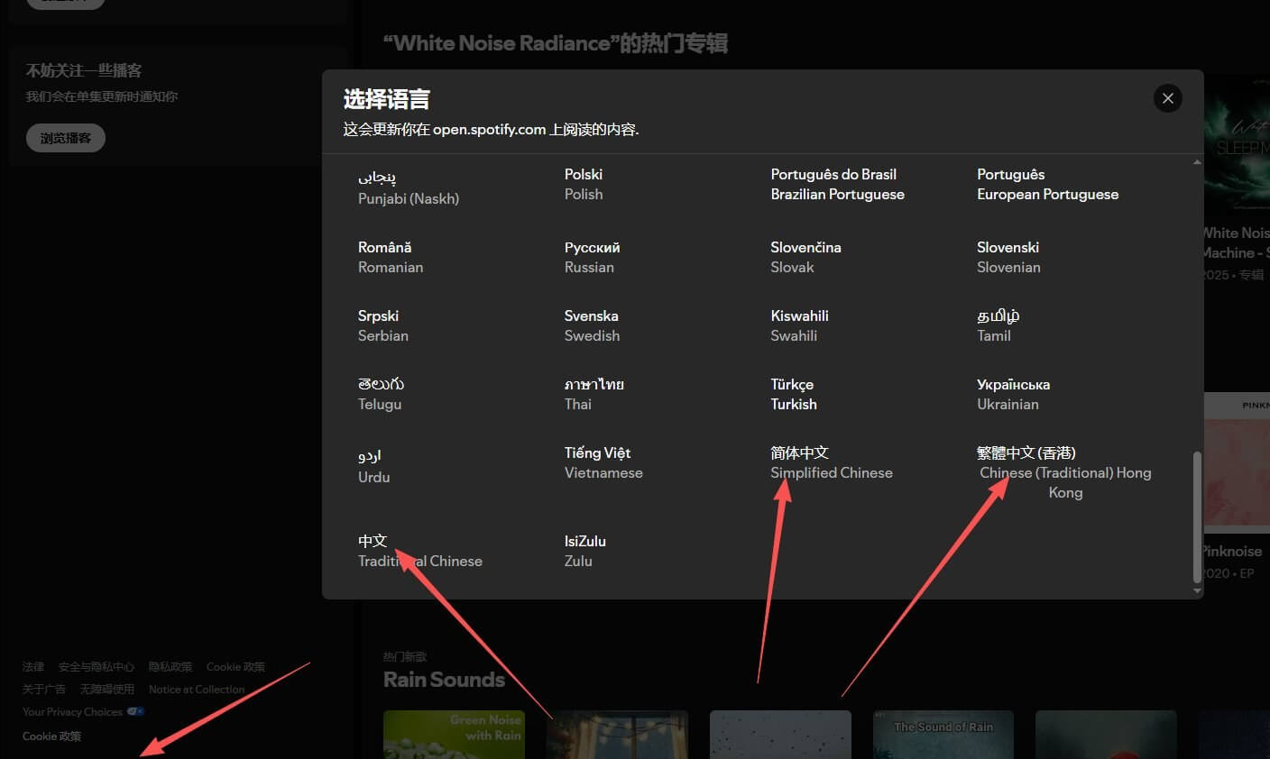Select Português do Brasil language
The width and height of the screenshot is (1270, 759).
point(837,184)
